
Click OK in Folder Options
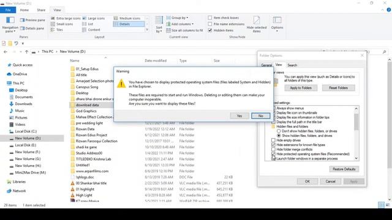307,182
